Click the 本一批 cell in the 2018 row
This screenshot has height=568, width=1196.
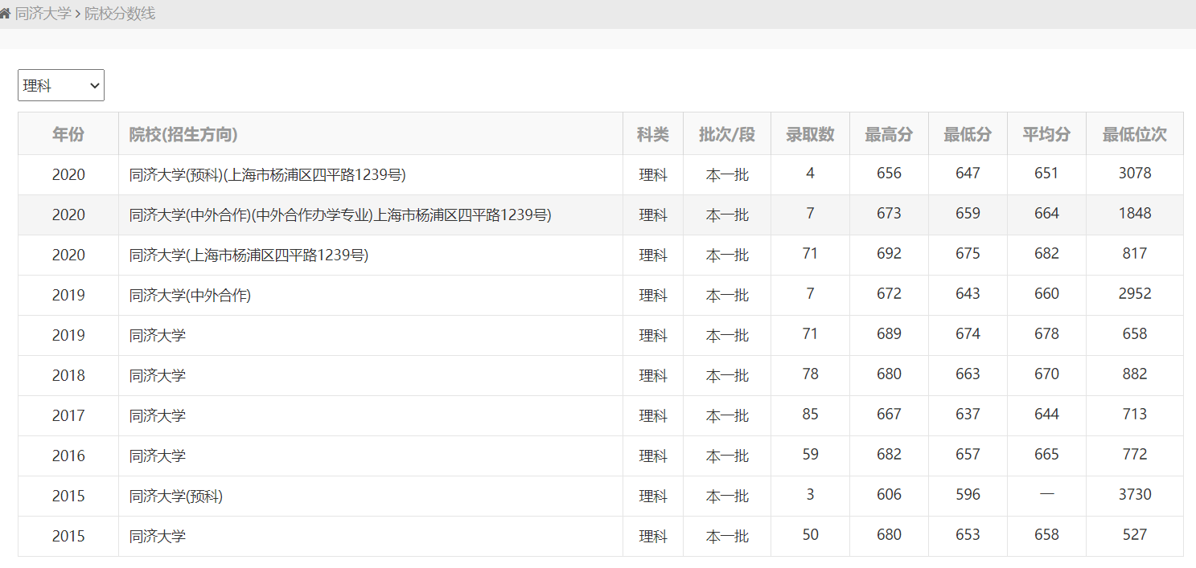(727, 375)
